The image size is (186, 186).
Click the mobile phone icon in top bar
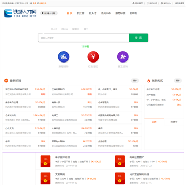click(147, 3)
